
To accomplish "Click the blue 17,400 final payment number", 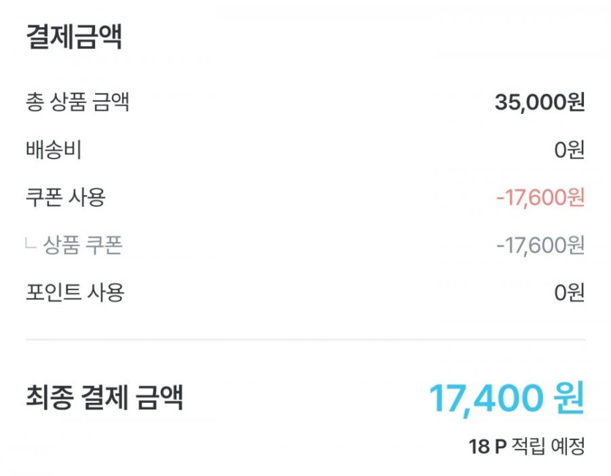I will [x=486, y=398].
